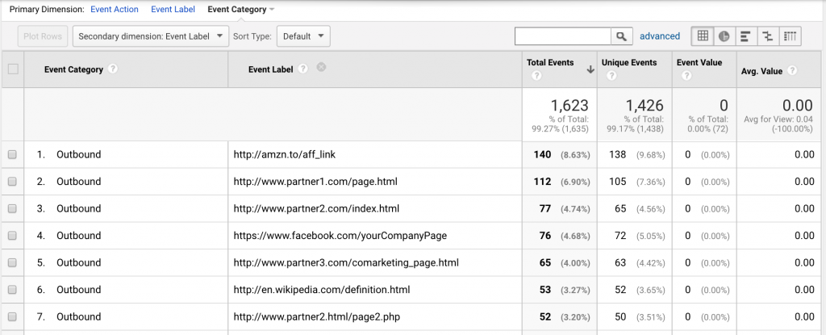Click label http://www.partner3.com/comarketing_page.html
The width and height of the screenshot is (826, 335).
pyautogui.click(x=346, y=262)
